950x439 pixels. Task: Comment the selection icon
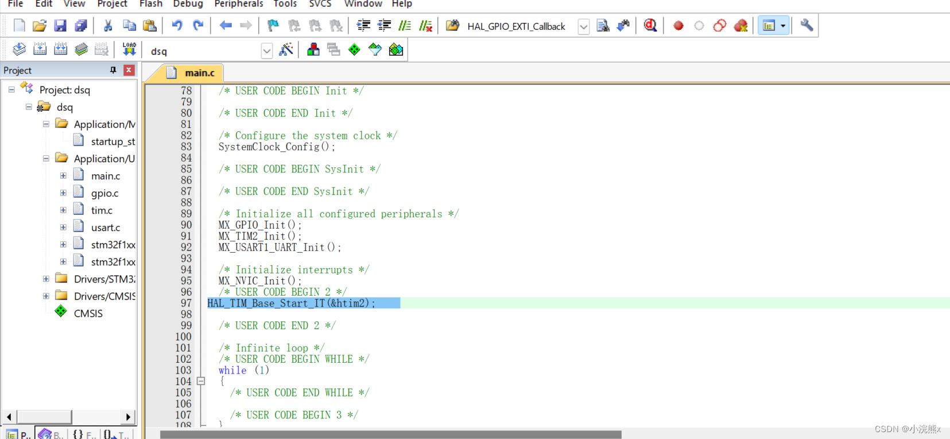pyautogui.click(x=405, y=26)
